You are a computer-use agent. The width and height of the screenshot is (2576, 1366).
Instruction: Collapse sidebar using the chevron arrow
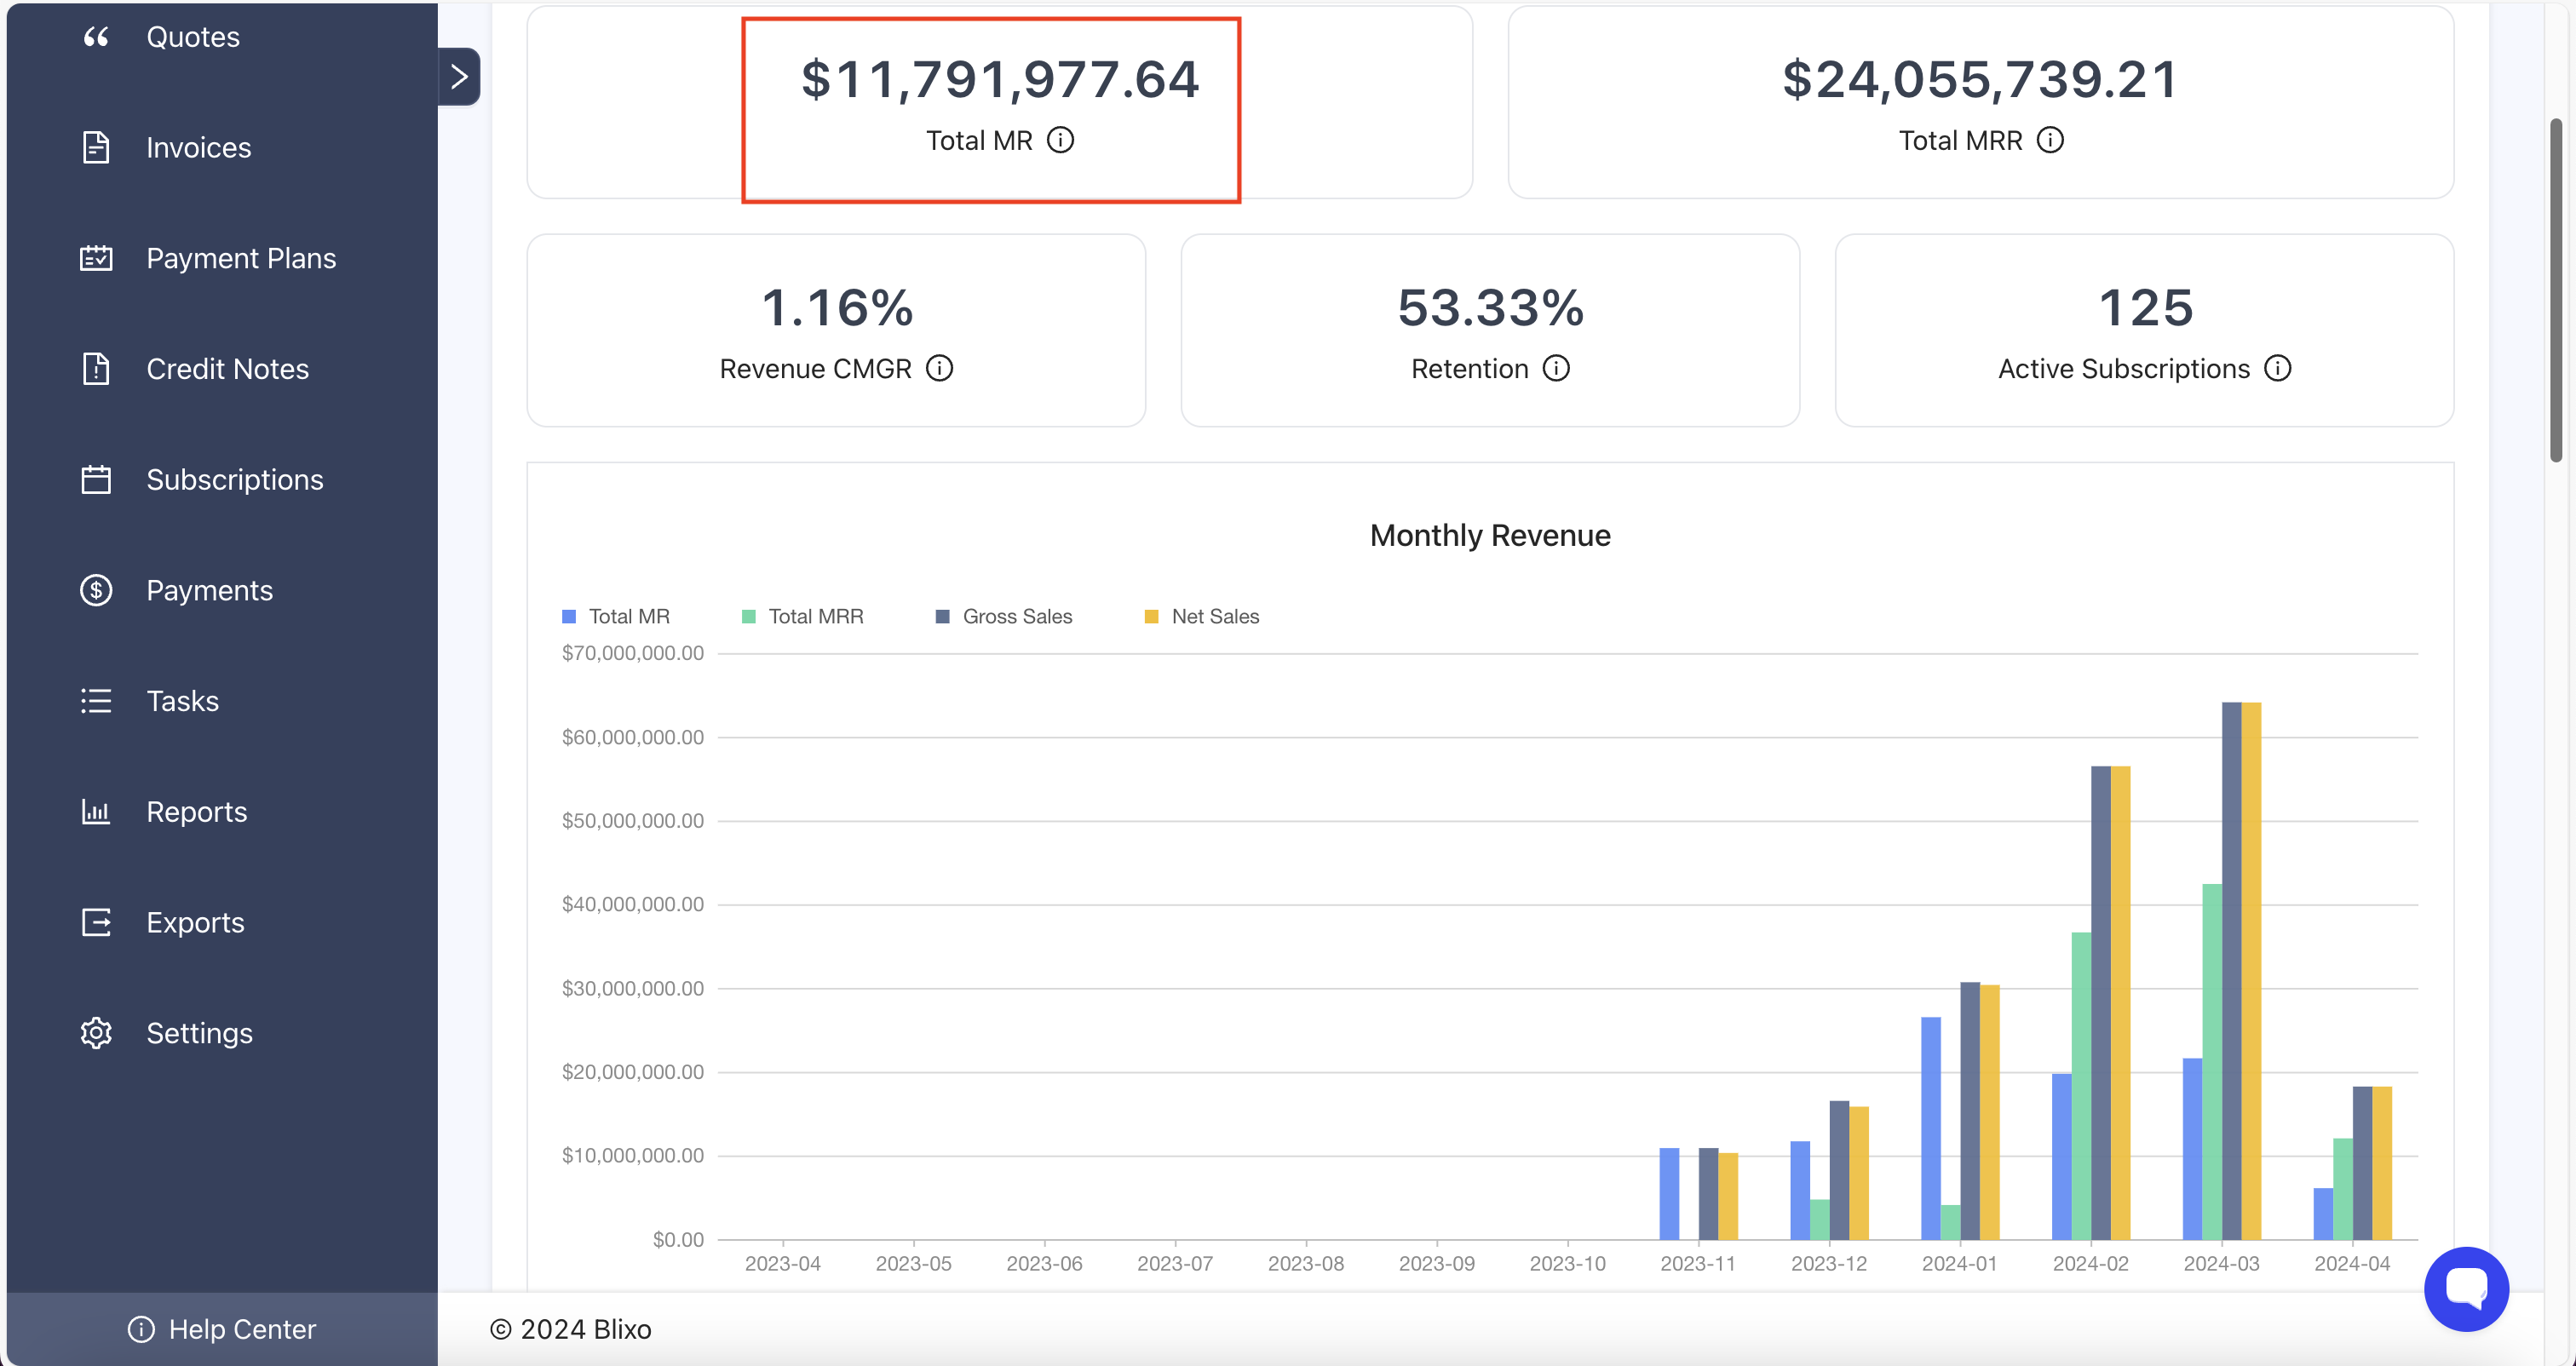[459, 77]
